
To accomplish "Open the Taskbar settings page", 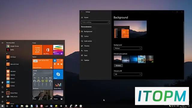I will pyautogui.click(x=87, y=60).
